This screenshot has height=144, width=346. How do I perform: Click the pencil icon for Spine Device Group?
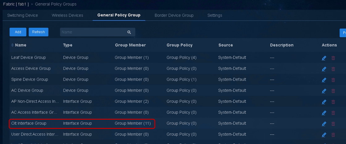[x=324, y=80]
